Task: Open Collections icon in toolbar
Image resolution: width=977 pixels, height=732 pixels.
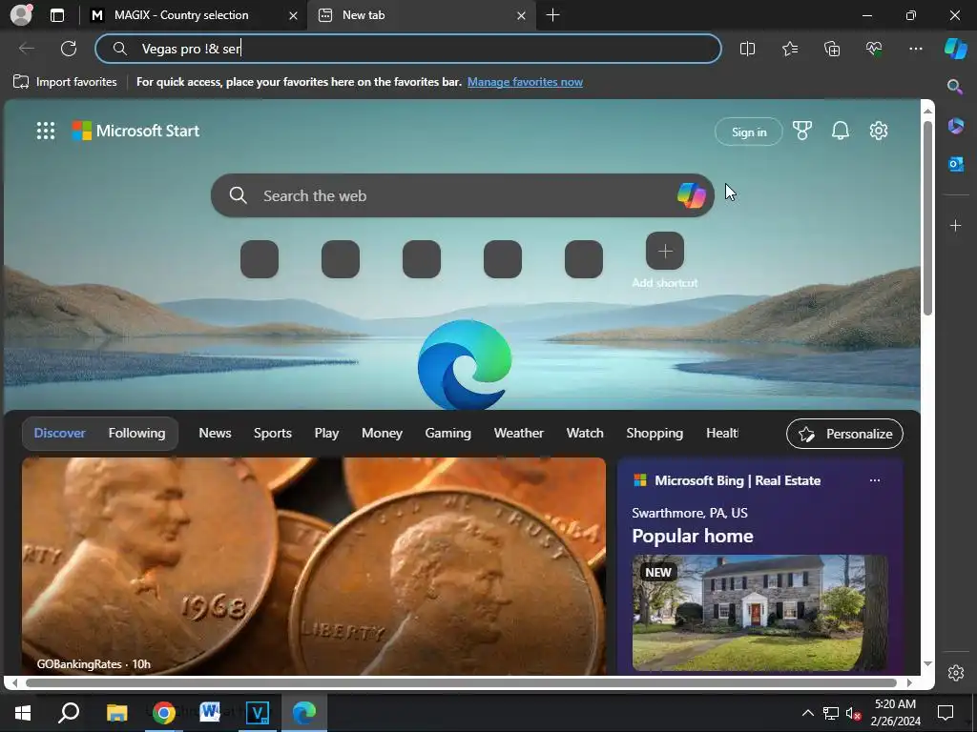Action: point(832,49)
